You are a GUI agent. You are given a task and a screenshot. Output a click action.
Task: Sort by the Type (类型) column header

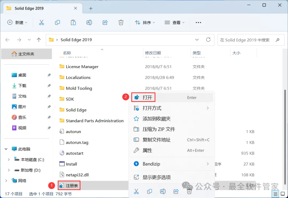pyautogui.click(x=197, y=53)
